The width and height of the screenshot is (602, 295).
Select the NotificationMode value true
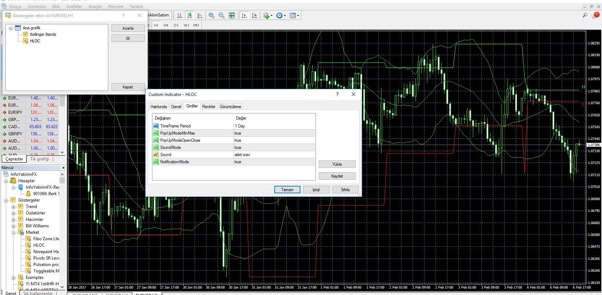[274, 162]
